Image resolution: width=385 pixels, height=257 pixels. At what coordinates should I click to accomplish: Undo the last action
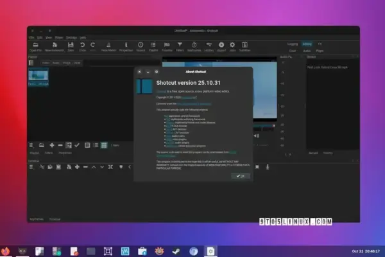[x=83, y=47]
